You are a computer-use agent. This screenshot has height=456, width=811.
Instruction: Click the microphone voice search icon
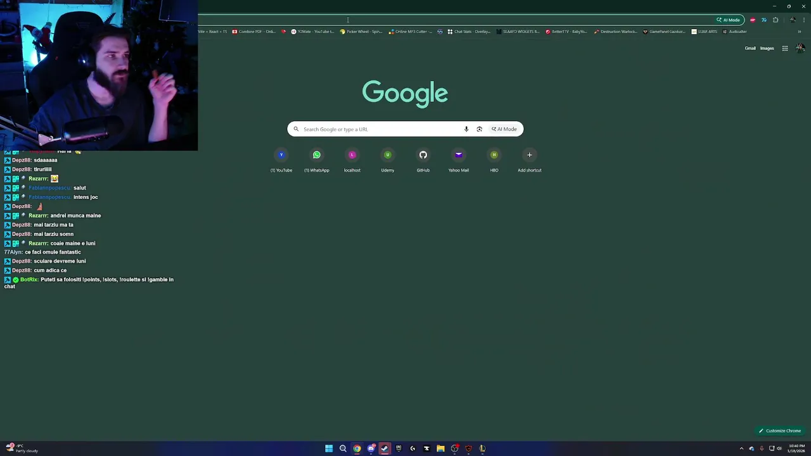466,129
